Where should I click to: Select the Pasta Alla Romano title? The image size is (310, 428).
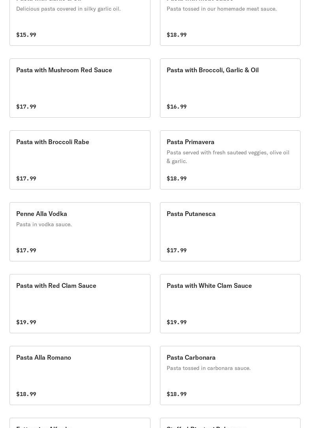pos(43,357)
